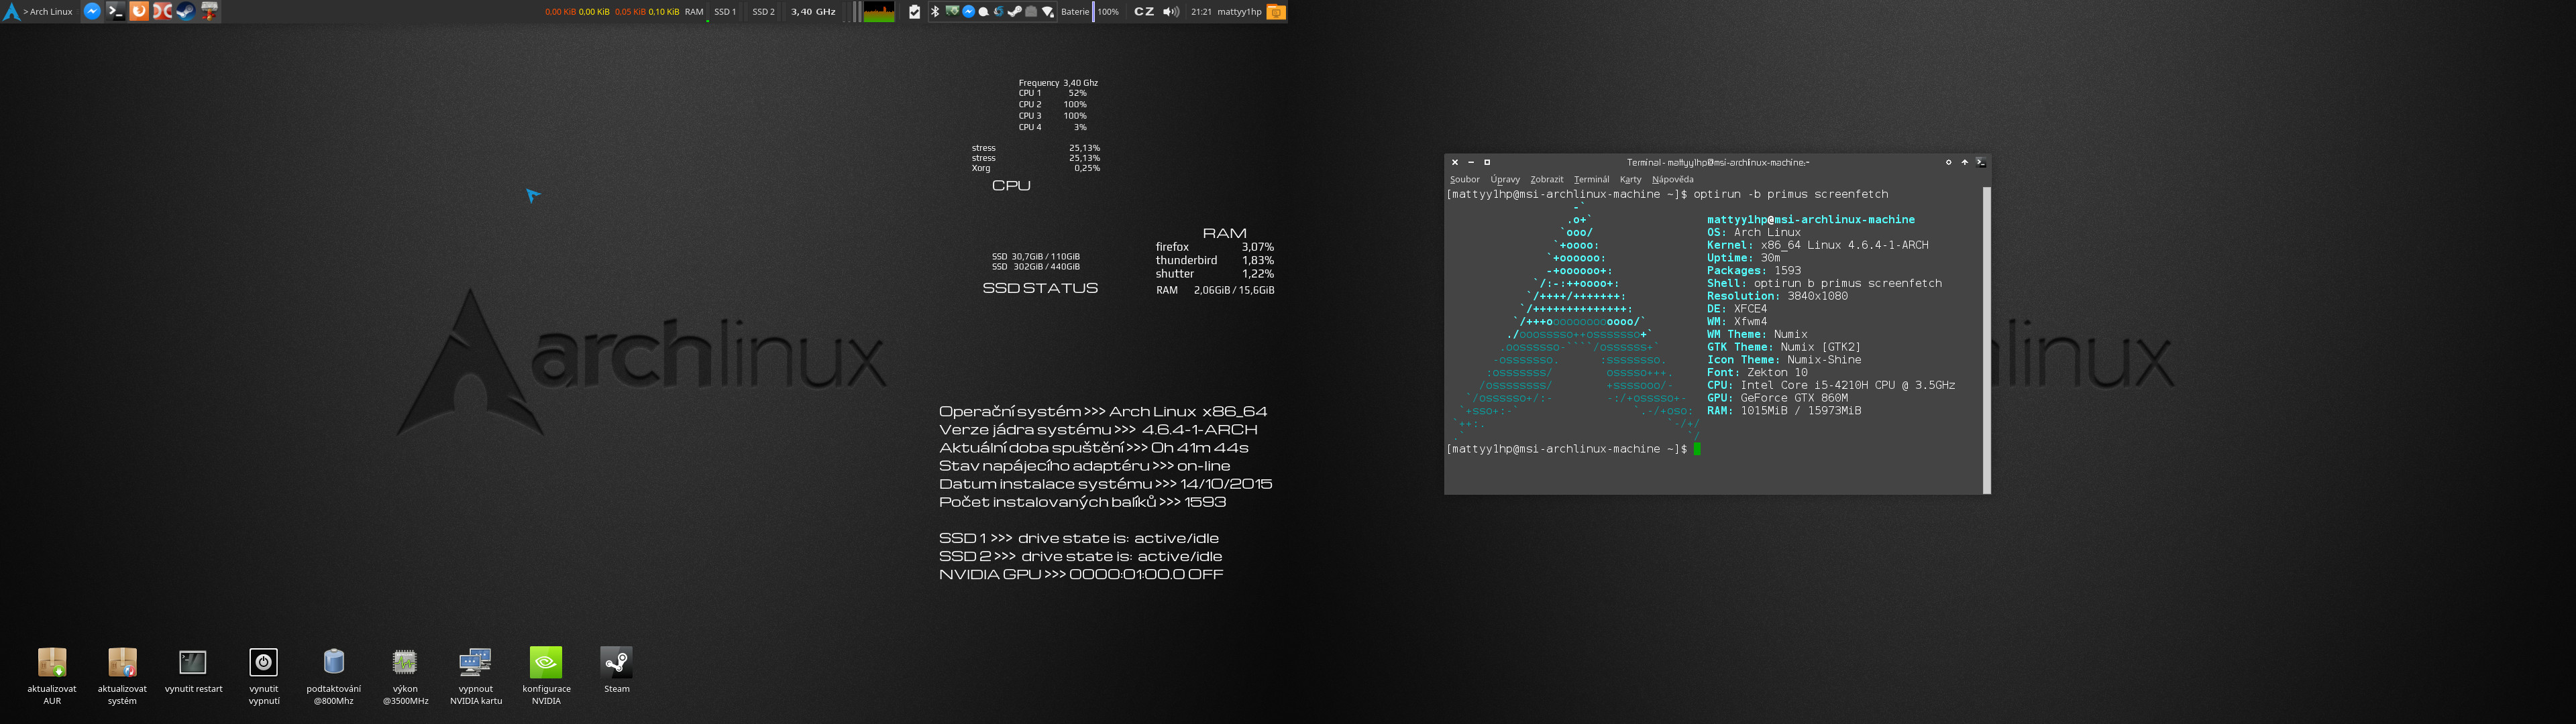Open the aktualizovat systém desktop launcher
Screen dimensions: 2576x724
click(x=122, y=675)
